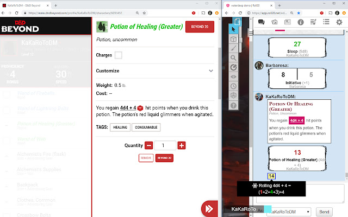The height and width of the screenshot is (217, 348).
Task: Expand the Customize section chevron
Action: click(211, 71)
